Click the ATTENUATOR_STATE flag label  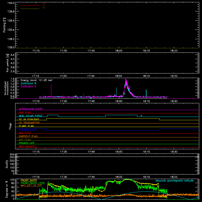tap(31, 109)
